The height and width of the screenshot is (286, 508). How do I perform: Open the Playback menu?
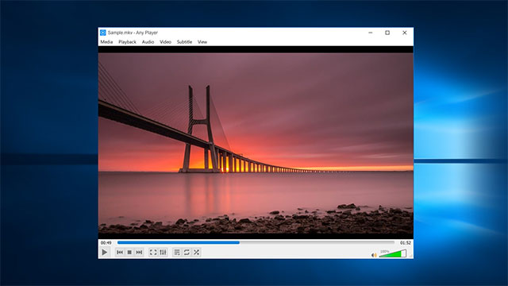pos(127,42)
